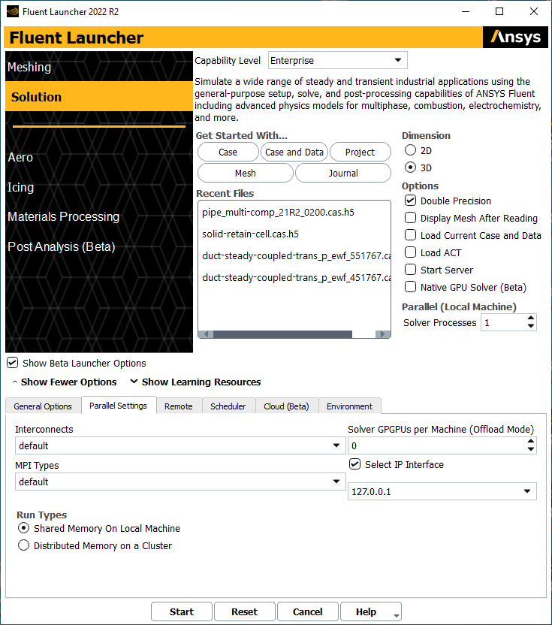This screenshot has width=552, height=625.
Task: Open recent file duct-steady-coupled-trans_p_ewf_551767
Action: [294, 255]
